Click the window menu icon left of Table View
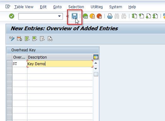The image size is (165, 121). (x=8, y=7)
